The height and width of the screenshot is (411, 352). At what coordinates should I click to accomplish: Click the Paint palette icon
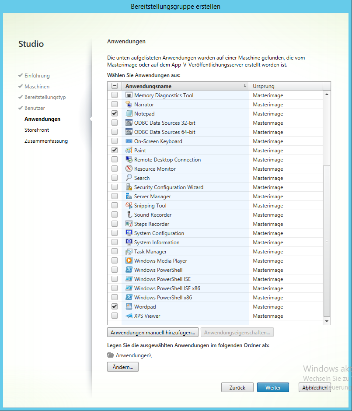click(x=129, y=150)
